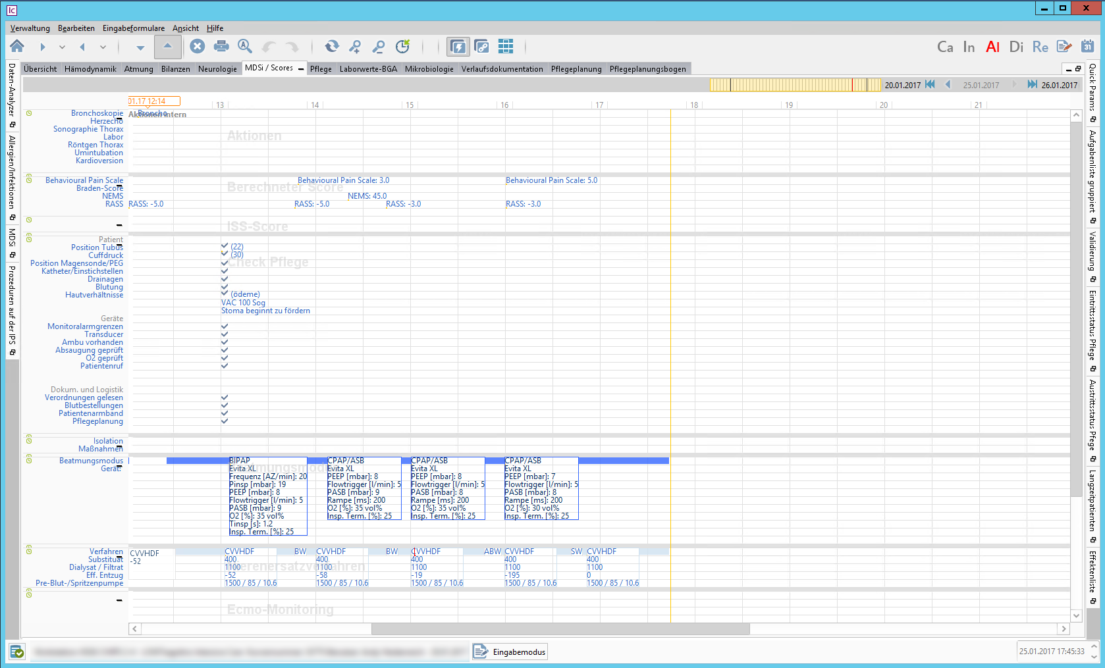
Task: Click the refresh arrows icon
Action: pos(332,46)
